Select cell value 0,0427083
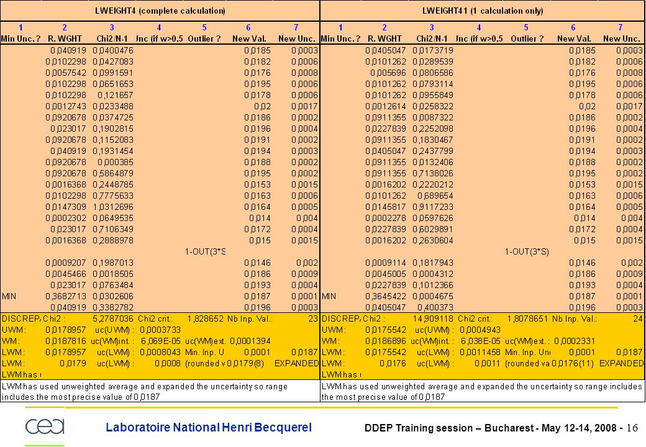646x447 pixels. click(x=113, y=61)
